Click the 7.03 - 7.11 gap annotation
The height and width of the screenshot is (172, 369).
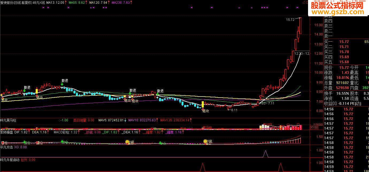coord(267,103)
